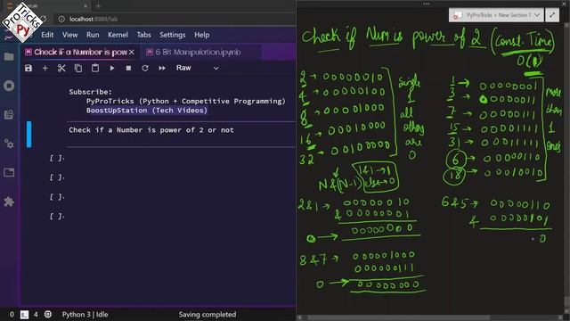Interrupt the kernel with the stop icon
The width and height of the screenshot is (570, 321).
tap(128, 68)
